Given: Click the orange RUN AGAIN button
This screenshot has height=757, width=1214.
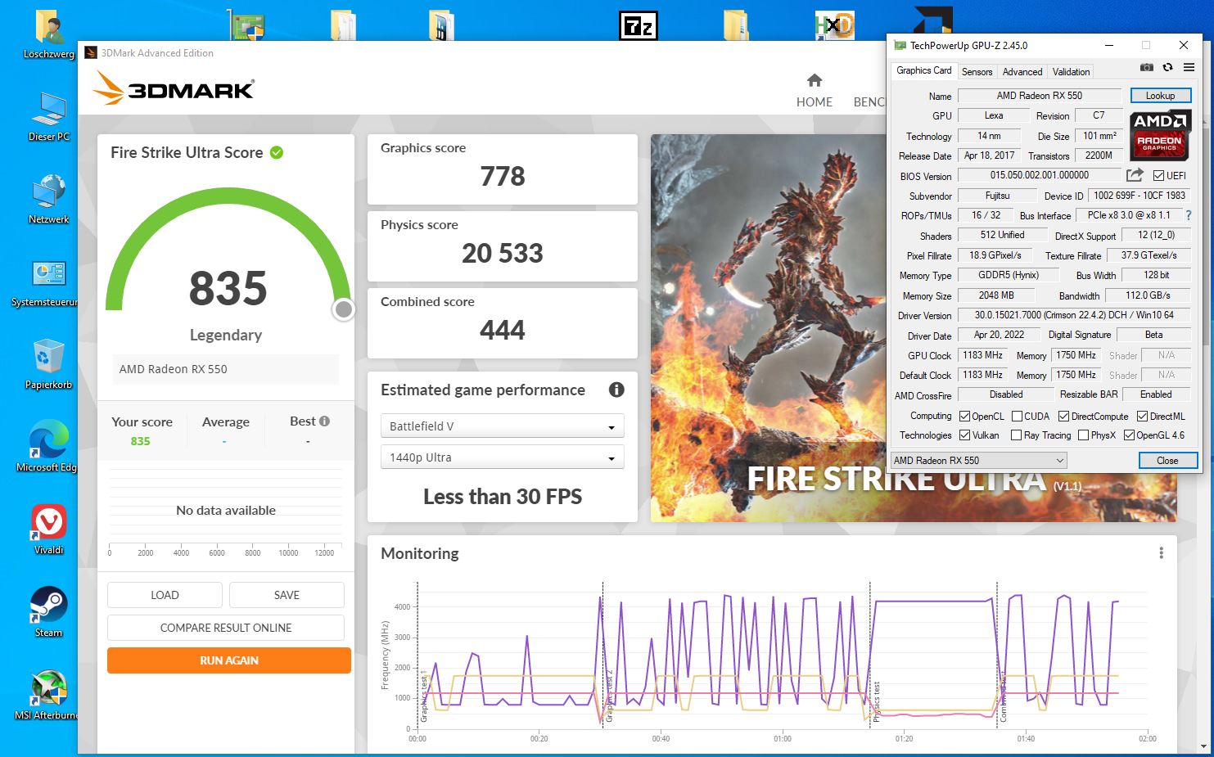Looking at the screenshot, I should click(x=229, y=660).
